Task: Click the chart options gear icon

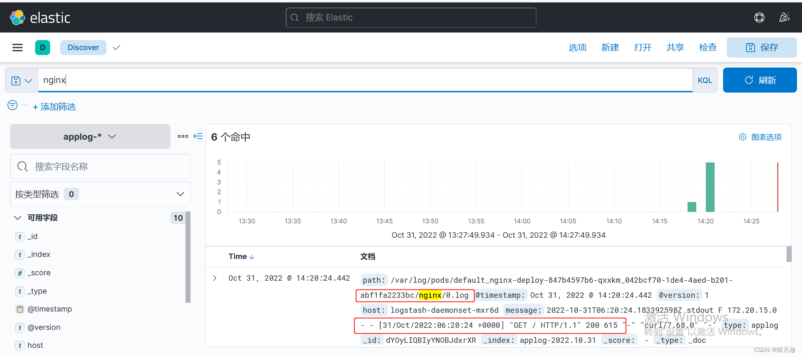Action: (743, 137)
